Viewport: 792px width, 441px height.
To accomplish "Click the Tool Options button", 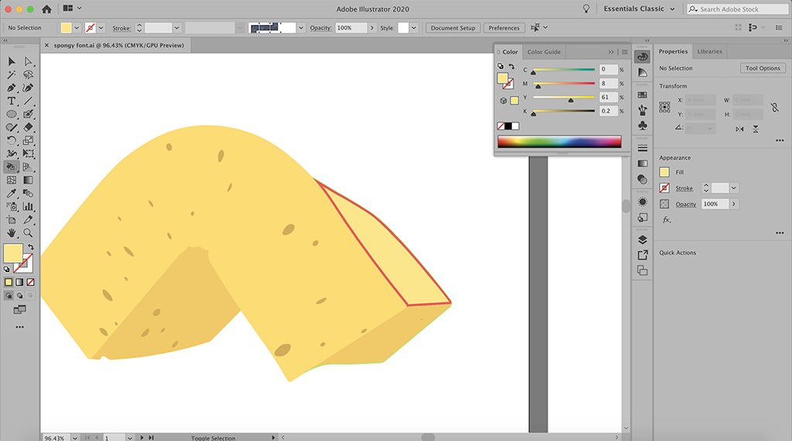I will click(x=763, y=68).
